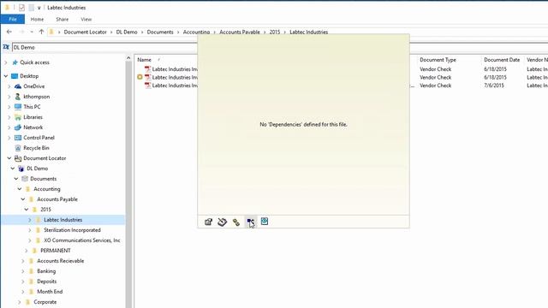Select the XO Communications Services folder
Screen dimensions: 548x308
[x=82, y=240]
